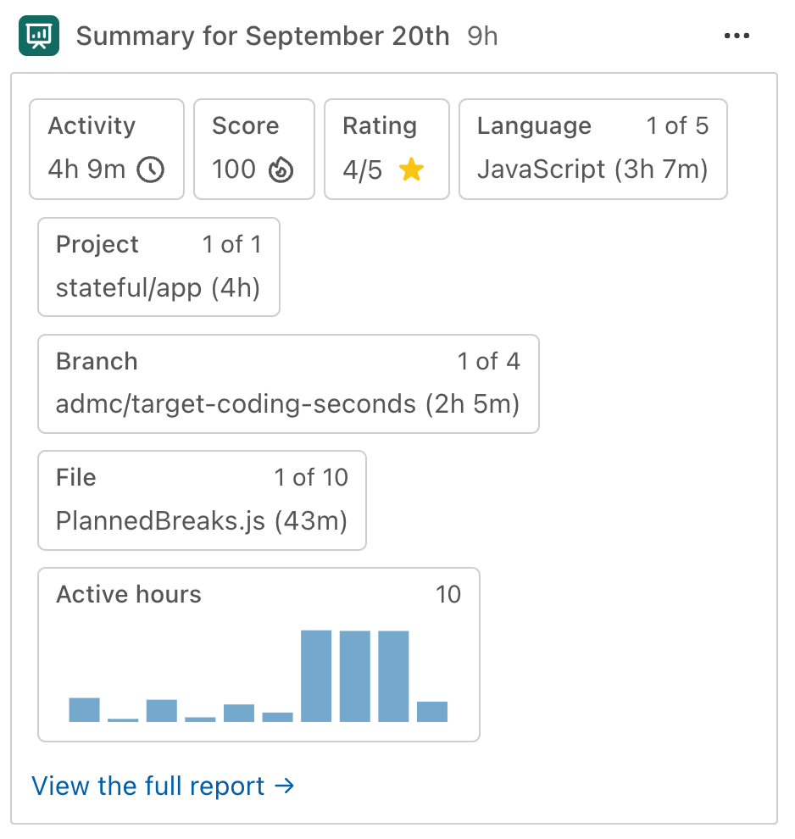795x839 pixels.
Task: Click the yellow star rating icon
Action: tap(411, 170)
